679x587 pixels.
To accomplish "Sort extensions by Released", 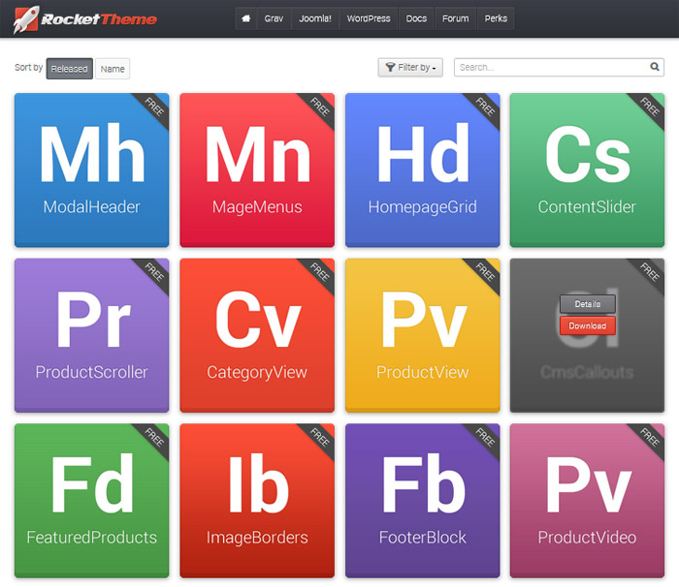I will click(69, 69).
